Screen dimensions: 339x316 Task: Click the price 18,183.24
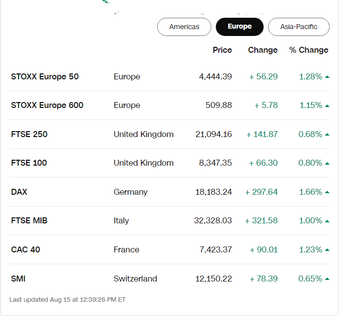[x=214, y=192]
